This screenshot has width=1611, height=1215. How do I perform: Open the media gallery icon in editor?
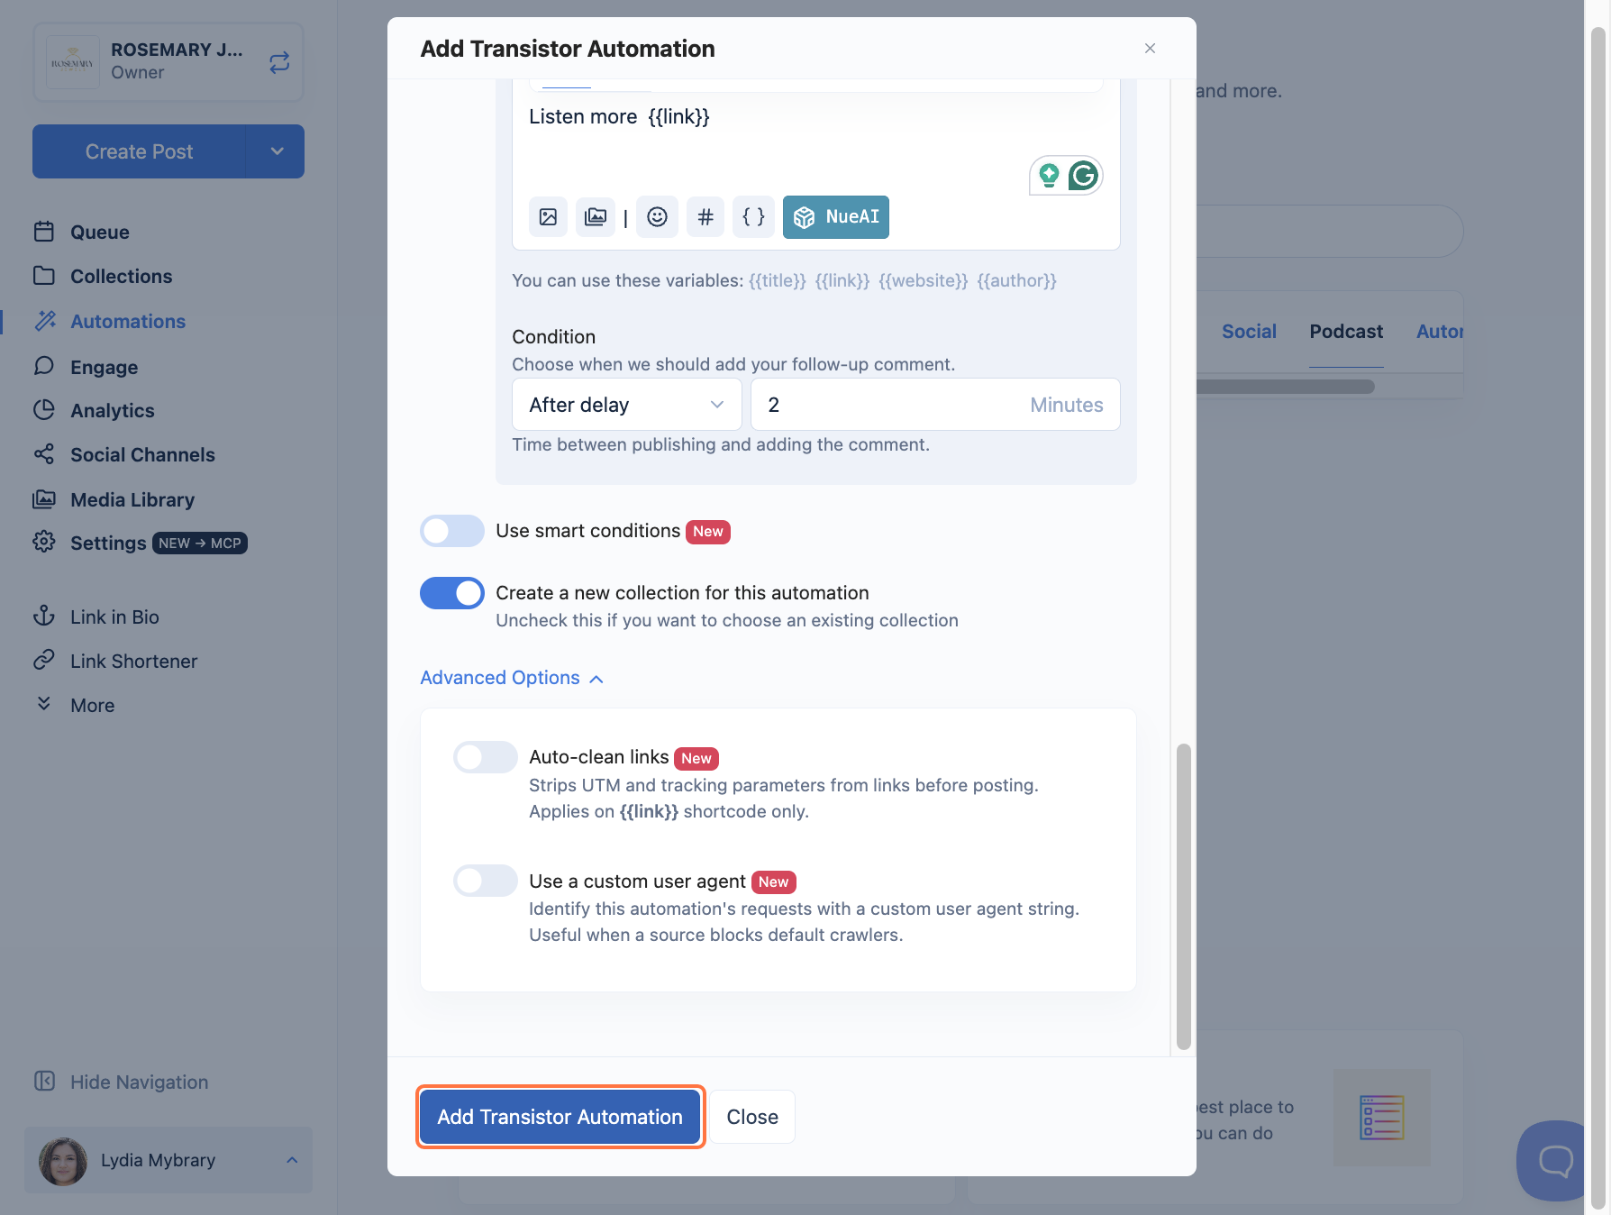pos(596,217)
